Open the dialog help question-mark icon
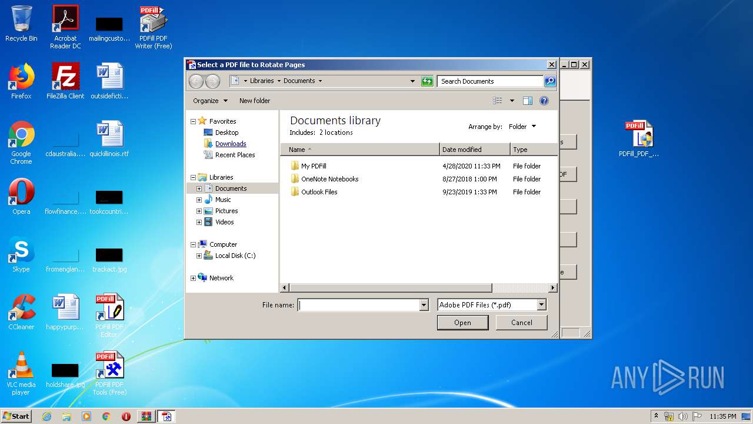Screen dimensions: 753x424 [544, 101]
